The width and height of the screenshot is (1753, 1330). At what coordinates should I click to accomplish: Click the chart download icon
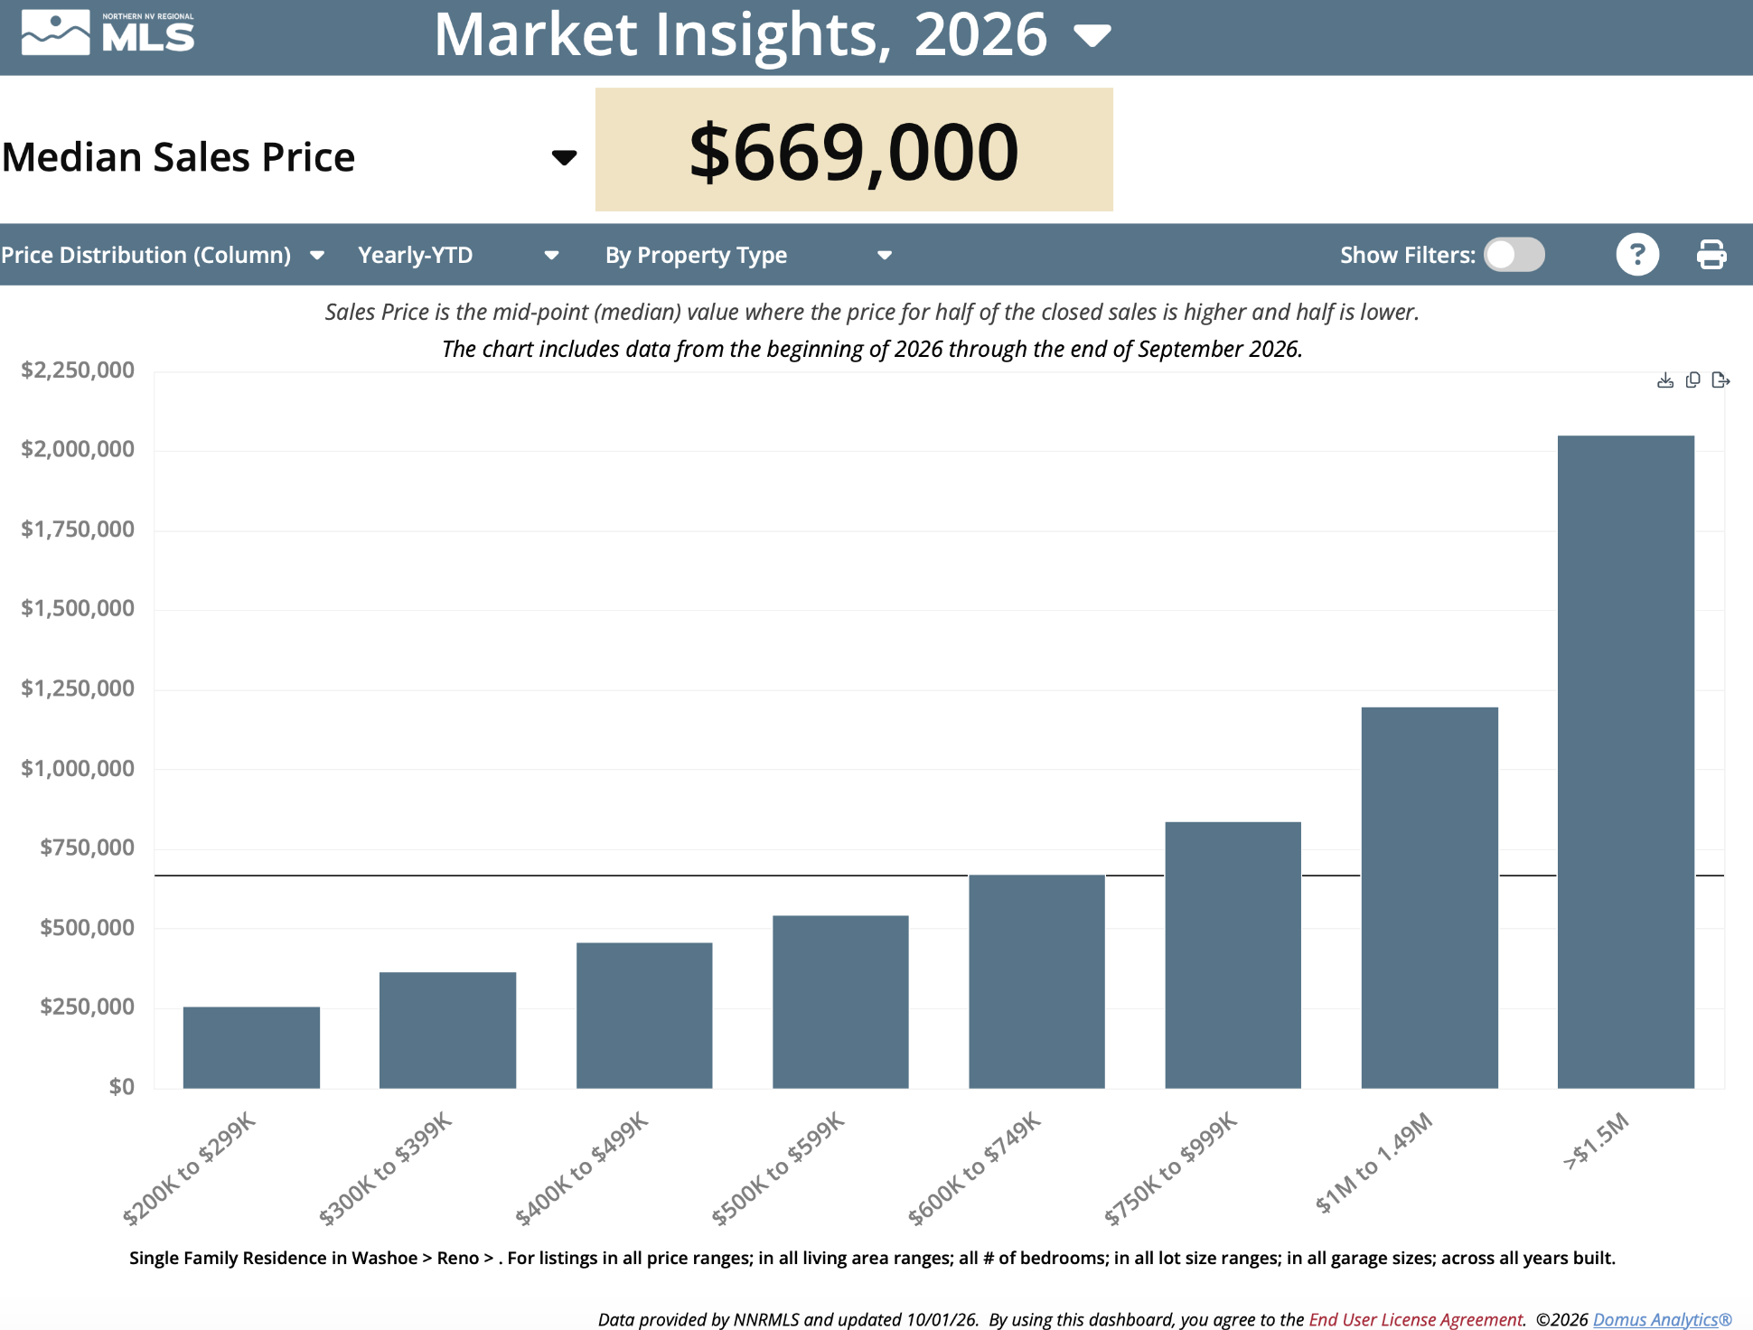point(1665,380)
